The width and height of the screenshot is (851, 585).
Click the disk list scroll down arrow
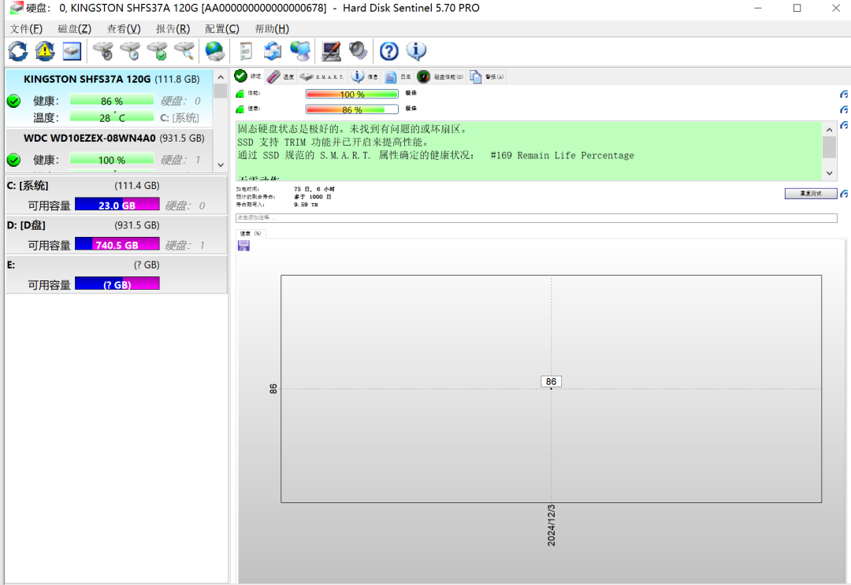coord(221,165)
